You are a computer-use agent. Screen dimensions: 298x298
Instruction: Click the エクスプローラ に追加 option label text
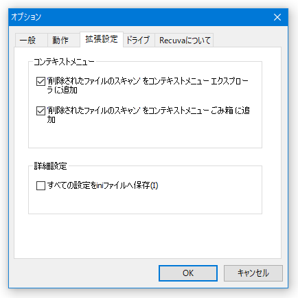click(148, 85)
